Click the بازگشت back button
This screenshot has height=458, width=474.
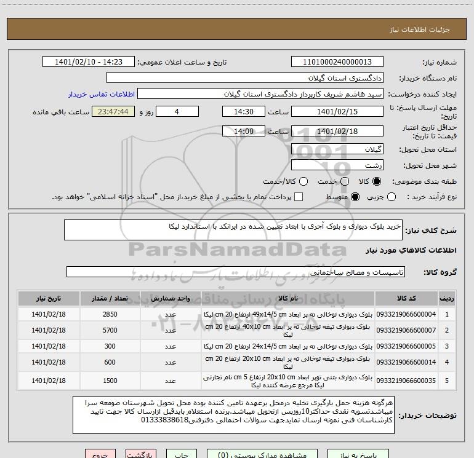click(x=141, y=454)
